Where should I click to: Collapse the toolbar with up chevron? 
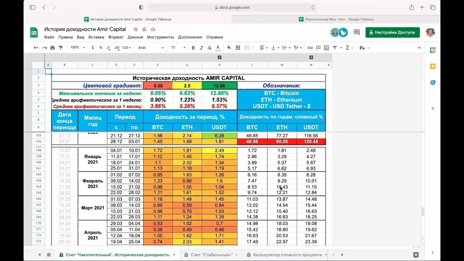coord(419,47)
